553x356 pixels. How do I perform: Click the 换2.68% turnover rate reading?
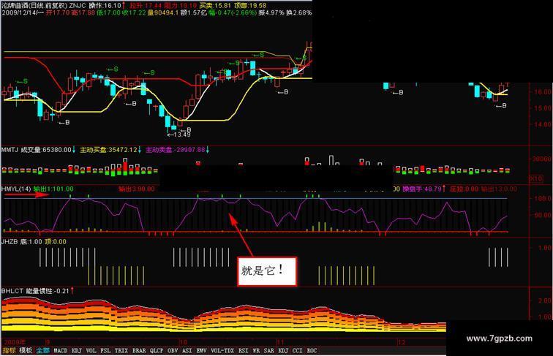298,12
